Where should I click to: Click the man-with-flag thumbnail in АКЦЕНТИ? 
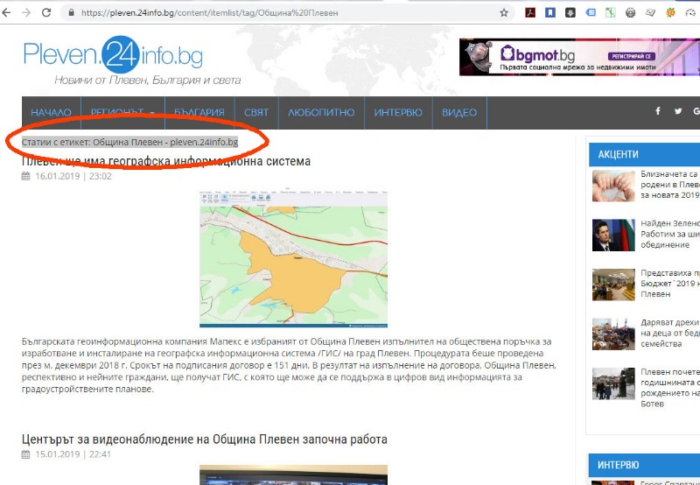(613, 235)
